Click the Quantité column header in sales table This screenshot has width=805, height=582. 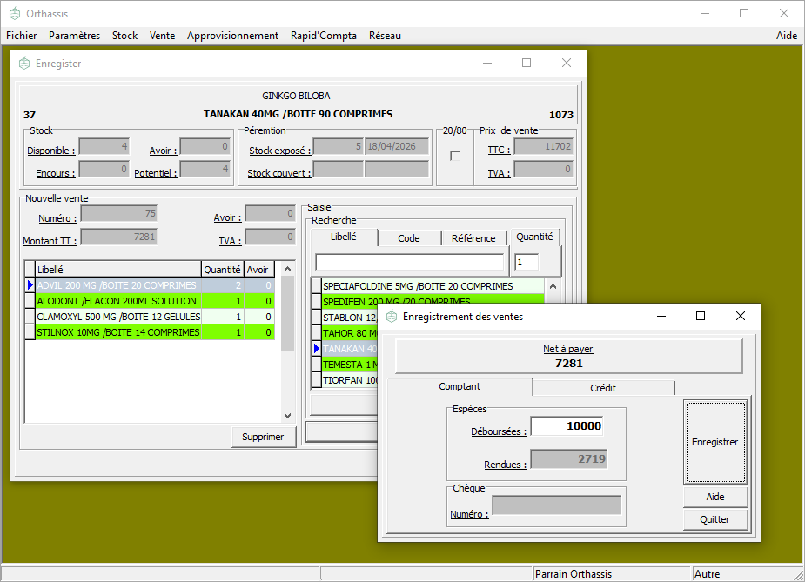point(222,270)
